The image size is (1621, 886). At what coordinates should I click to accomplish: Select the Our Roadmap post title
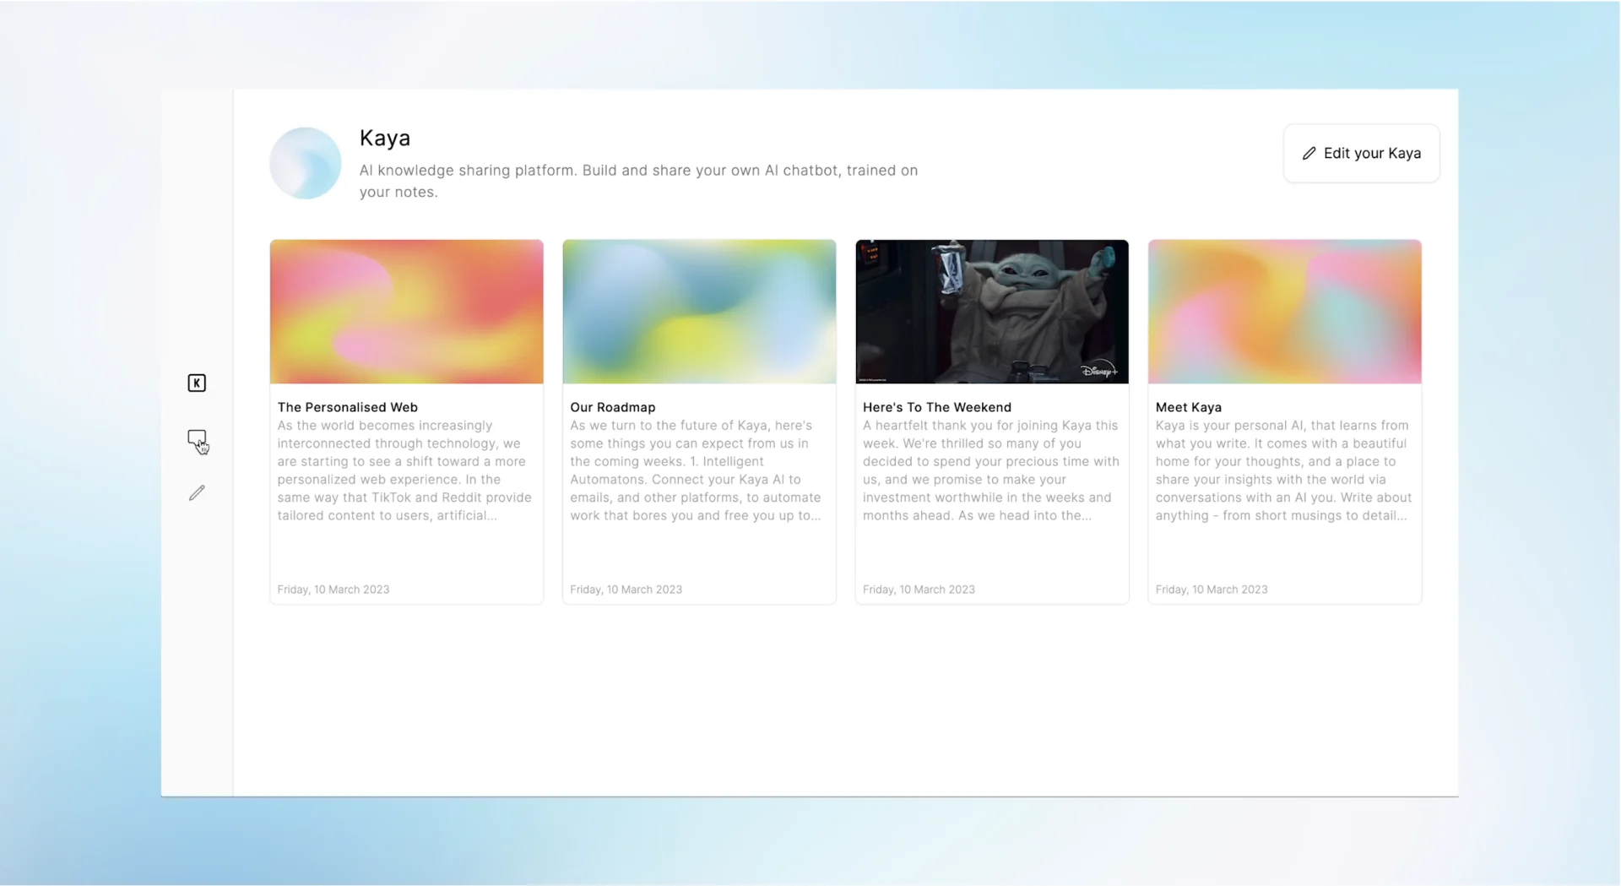pos(612,407)
